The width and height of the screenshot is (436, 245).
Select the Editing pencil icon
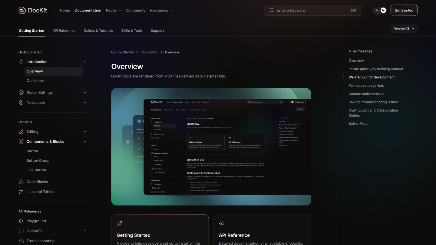(x=21, y=132)
